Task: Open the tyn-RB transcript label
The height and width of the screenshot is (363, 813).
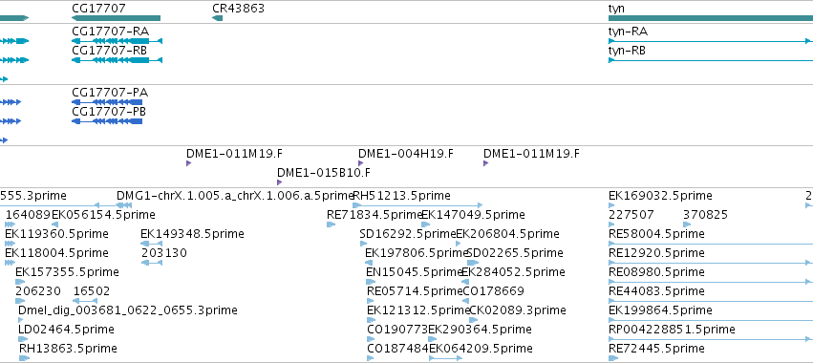Action: point(627,51)
